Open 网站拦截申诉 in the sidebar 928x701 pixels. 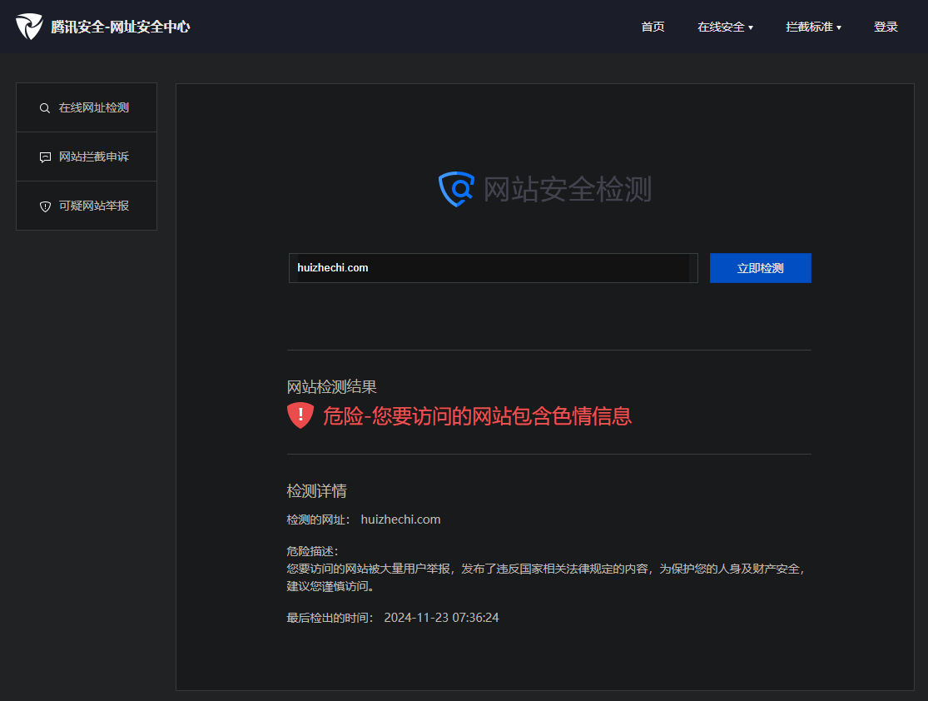point(93,157)
